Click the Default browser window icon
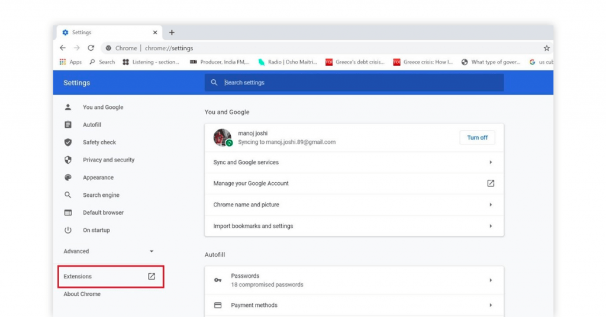The width and height of the screenshot is (606, 317). 68,212
